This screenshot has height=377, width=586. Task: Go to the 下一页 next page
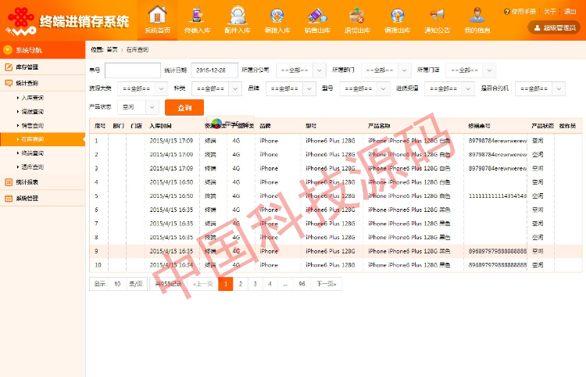click(x=326, y=284)
